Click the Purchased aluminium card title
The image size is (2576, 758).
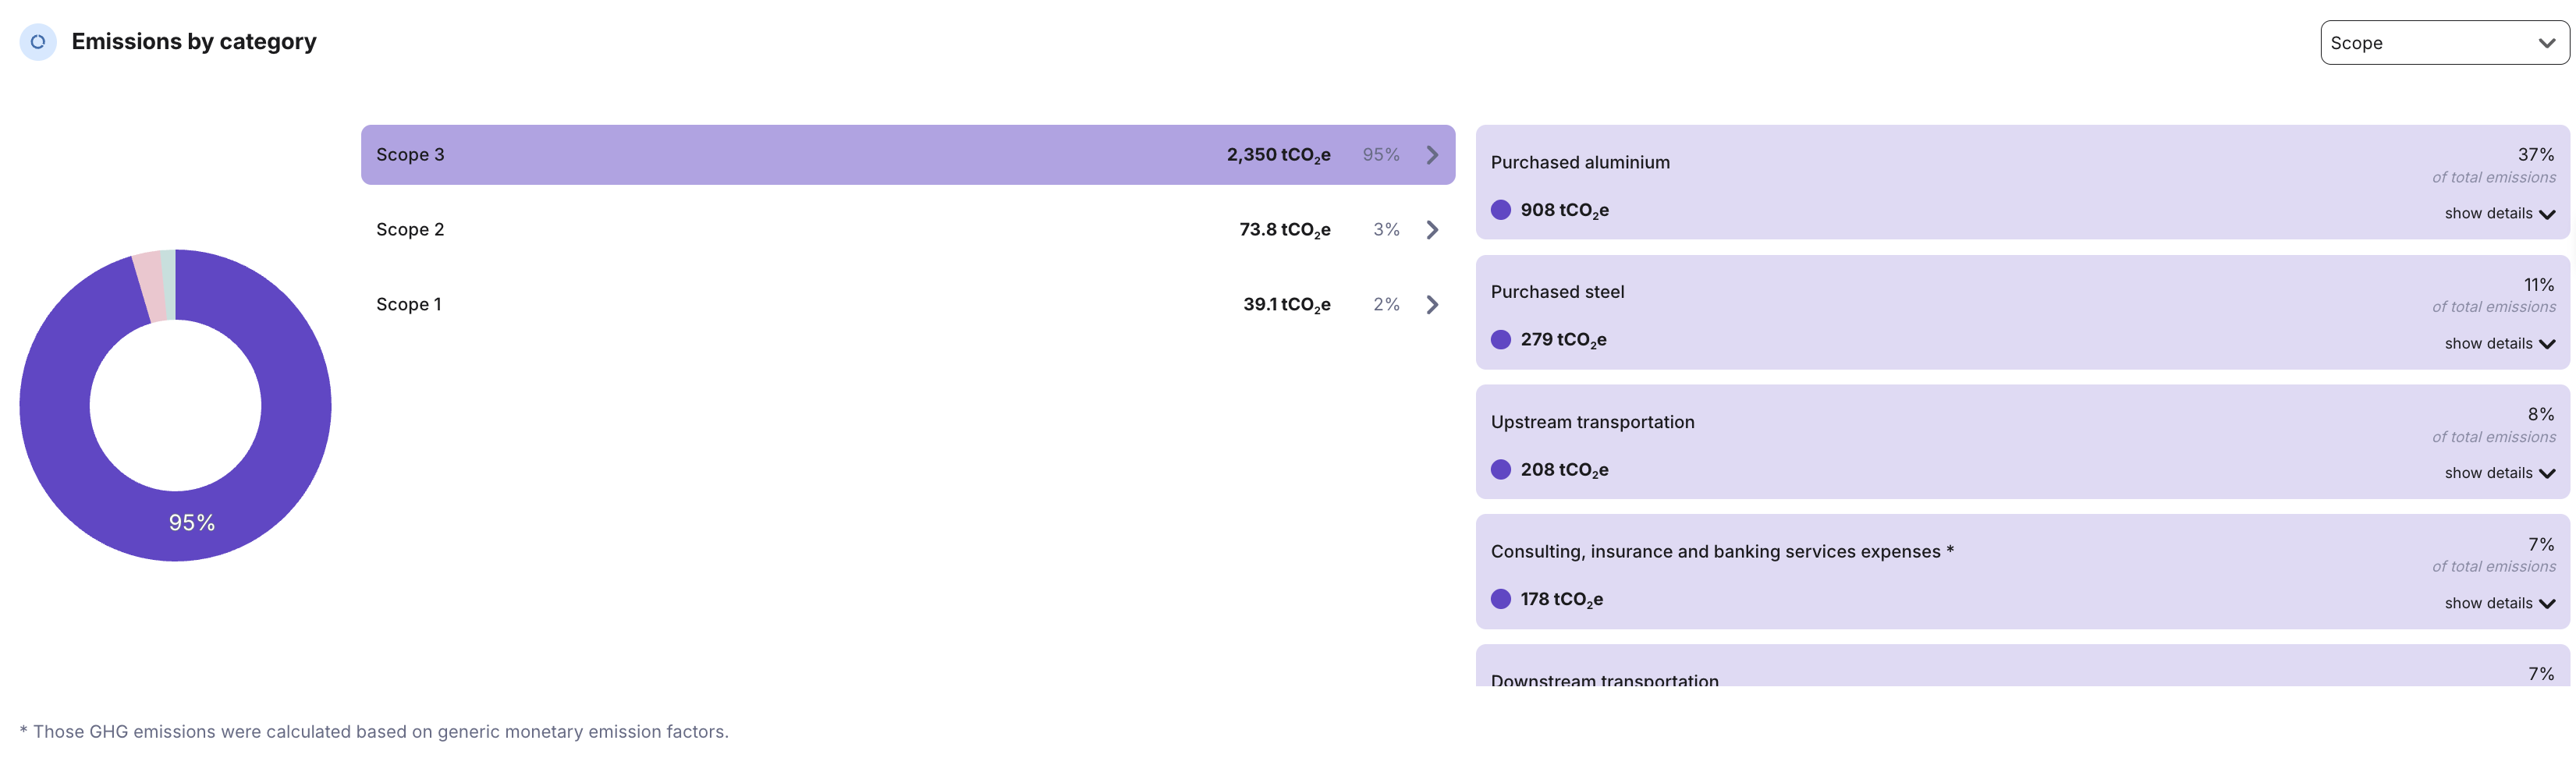coord(1579,163)
